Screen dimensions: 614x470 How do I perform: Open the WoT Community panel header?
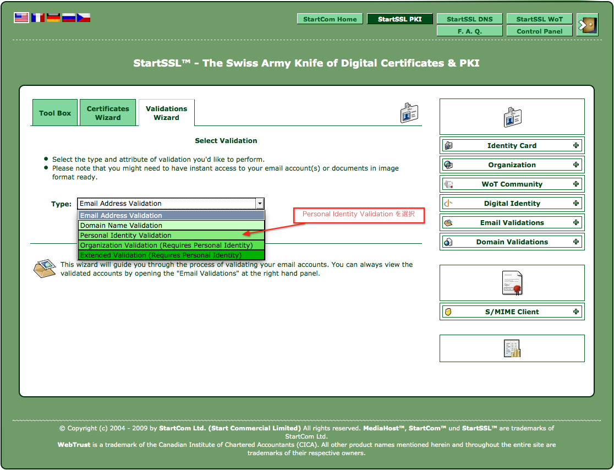(x=512, y=184)
